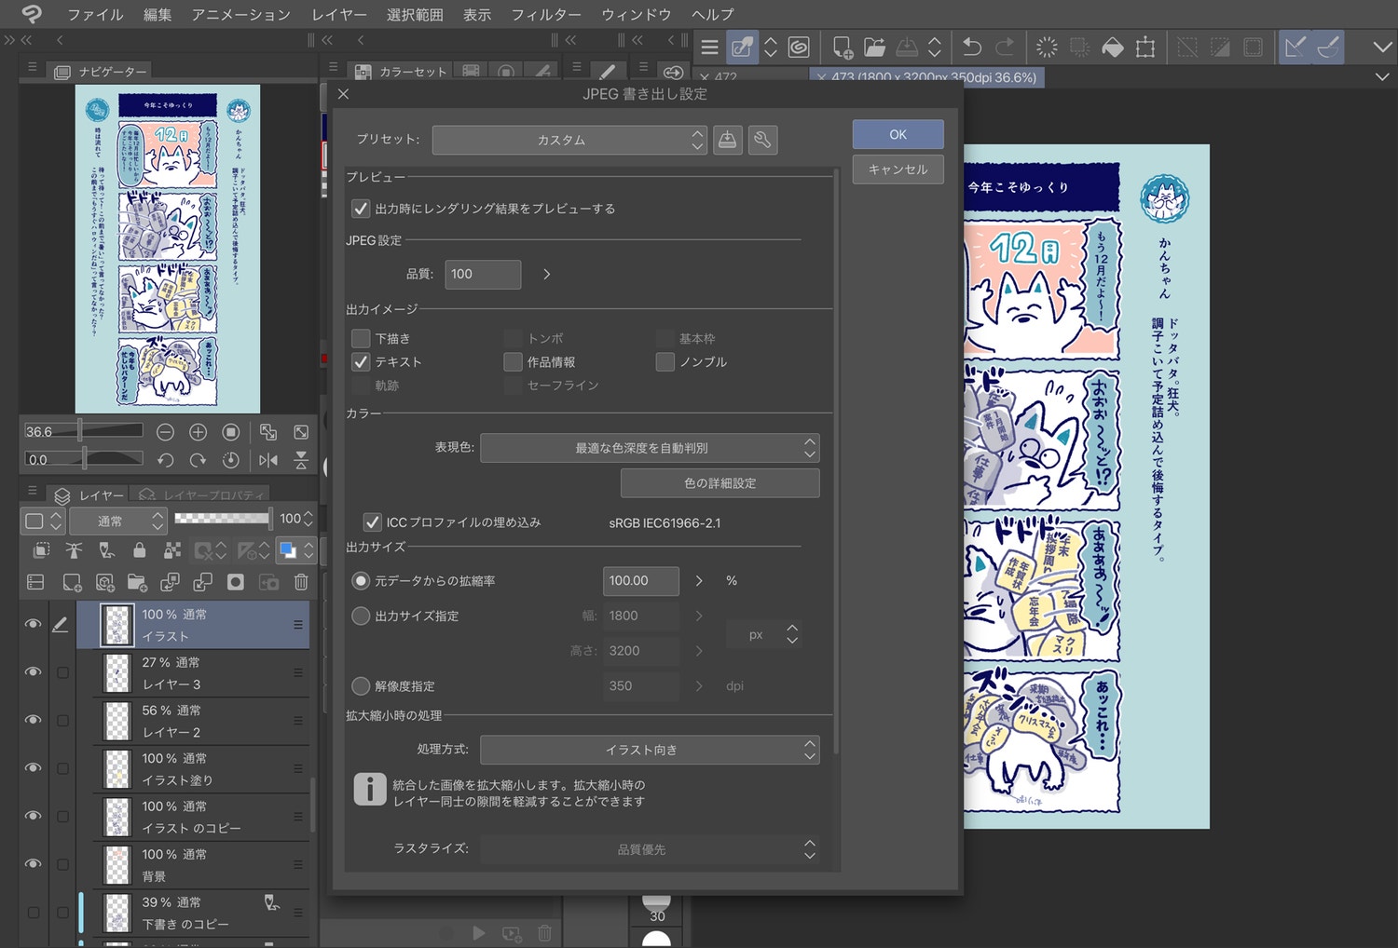Viewport: 1398px width, 948px height.
Task: Click the open file folder icon in toolbar
Action: coord(874,47)
